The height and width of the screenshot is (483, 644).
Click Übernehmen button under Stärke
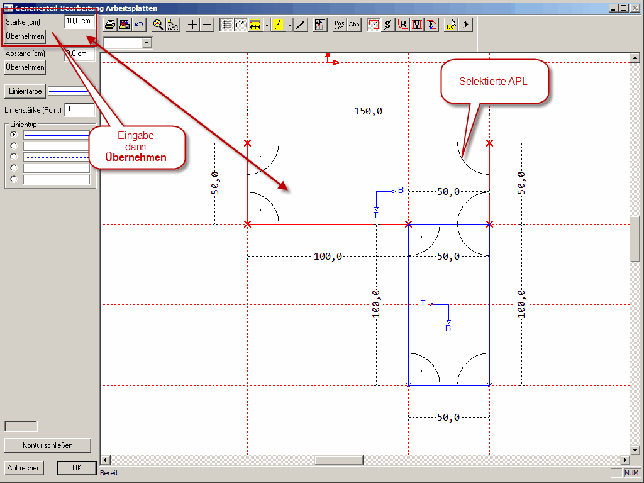point(25,37)
